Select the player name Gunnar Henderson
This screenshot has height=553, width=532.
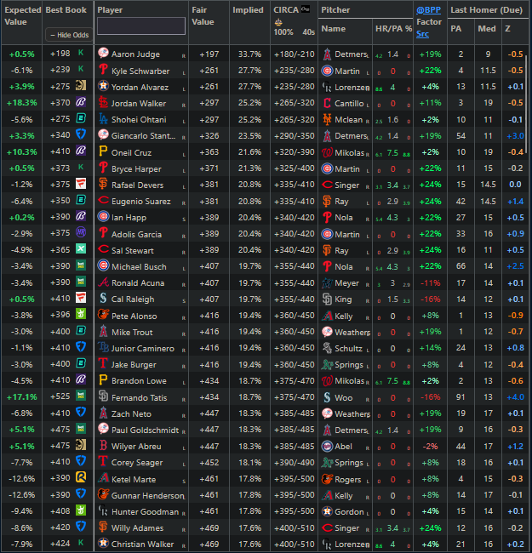pos(148,495)
